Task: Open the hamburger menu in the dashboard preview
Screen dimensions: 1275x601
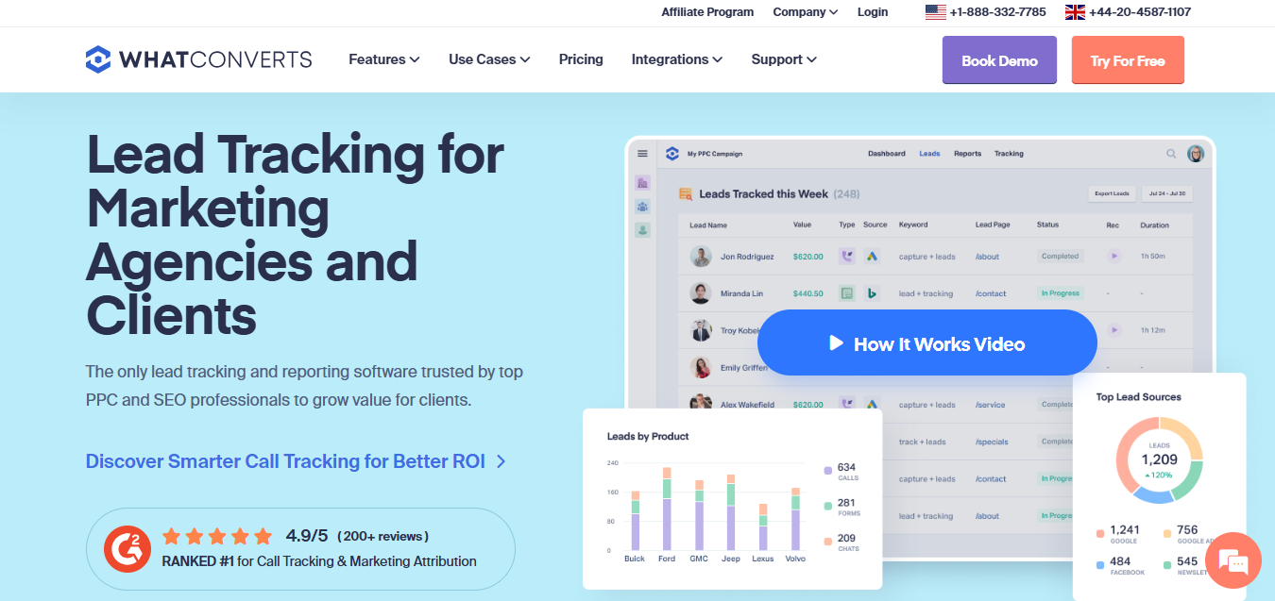Action: point(643,154)
